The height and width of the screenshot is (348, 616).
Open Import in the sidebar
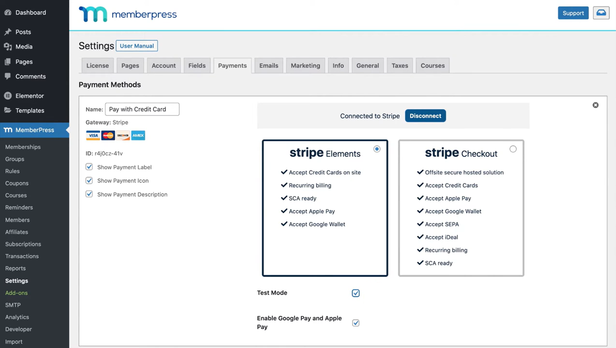point(14,342)
